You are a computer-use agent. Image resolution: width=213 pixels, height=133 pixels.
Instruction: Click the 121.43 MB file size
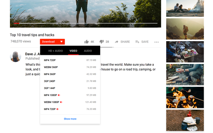point(91,102)
